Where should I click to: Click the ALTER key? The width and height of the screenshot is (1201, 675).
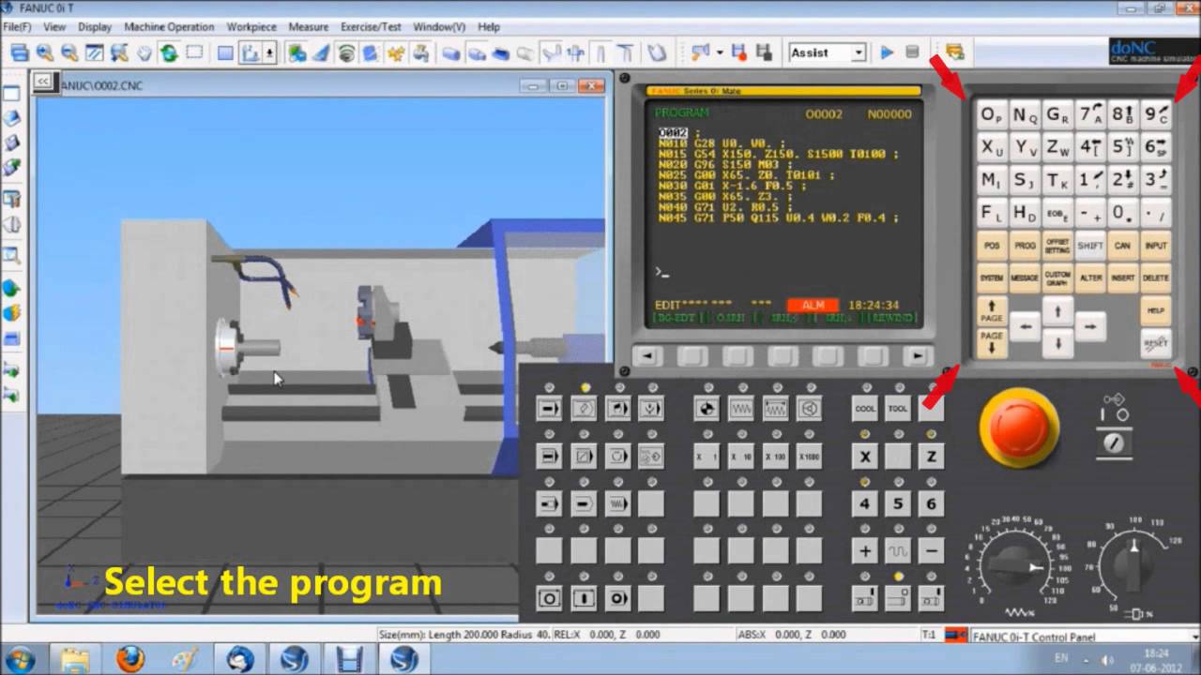tap(1090, 278)
